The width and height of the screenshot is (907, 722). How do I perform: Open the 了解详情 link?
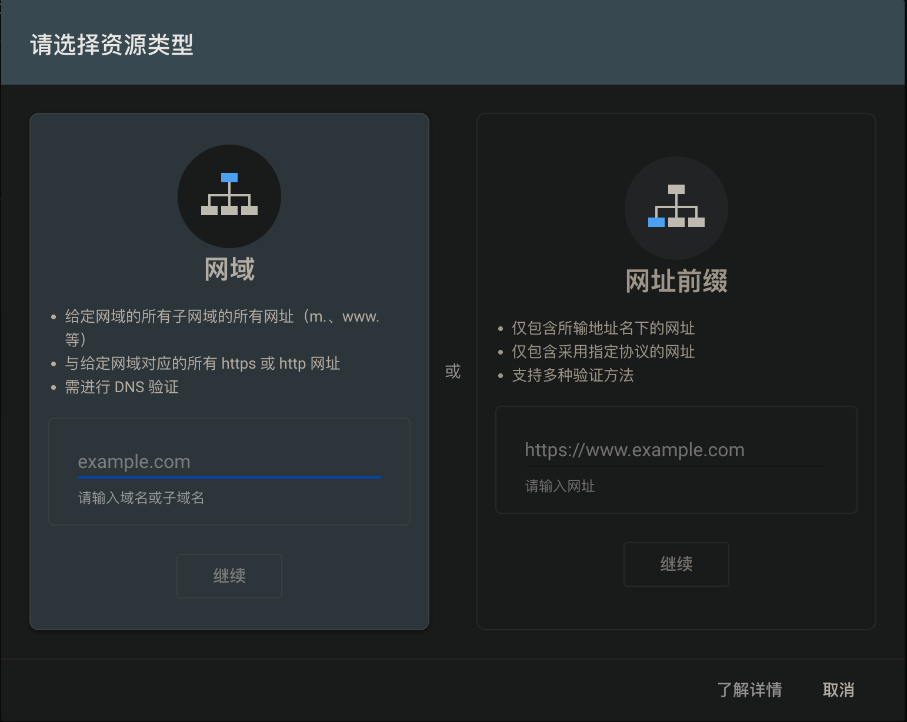click(x=749, y=690)
